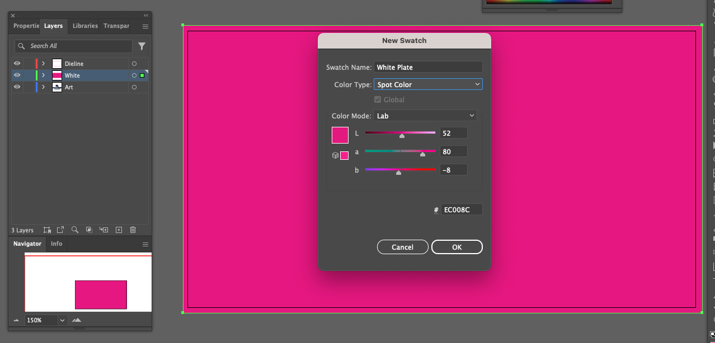Click the Create New Layer icon
The image size is (715, 343).
coord(119,230)
